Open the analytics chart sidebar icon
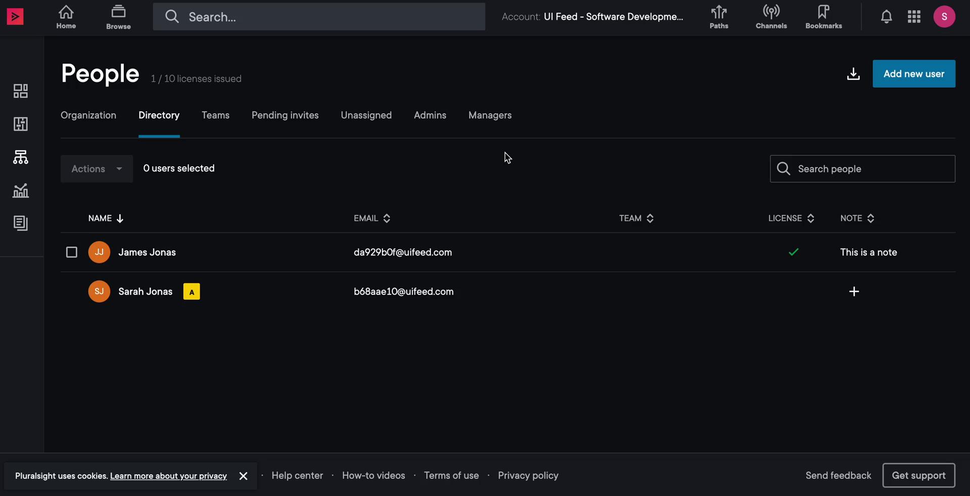 click(x=21, y=190)
